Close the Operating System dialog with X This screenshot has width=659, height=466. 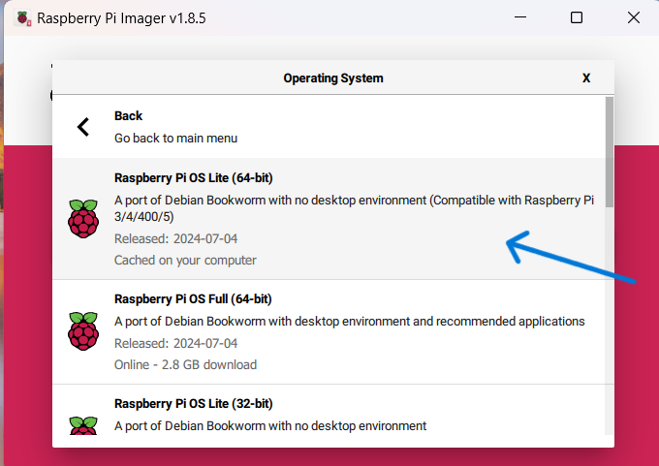click(586, 78)
